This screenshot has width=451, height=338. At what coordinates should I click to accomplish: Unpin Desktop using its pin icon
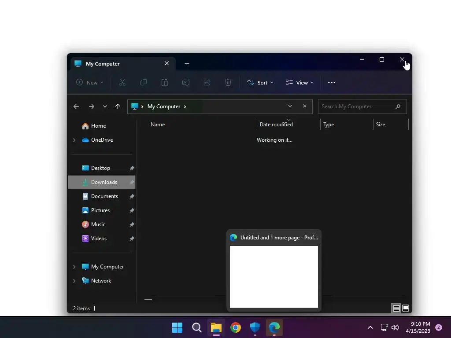coord(132,168)
